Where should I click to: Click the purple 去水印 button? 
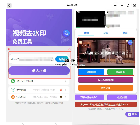coord(39,71)
